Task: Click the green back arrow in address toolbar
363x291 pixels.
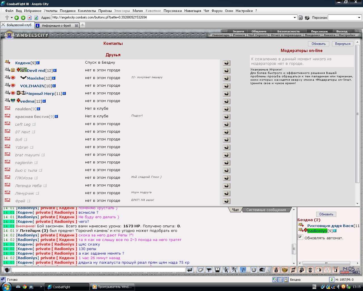Action: pyautogui.click(x=16, y=18)
